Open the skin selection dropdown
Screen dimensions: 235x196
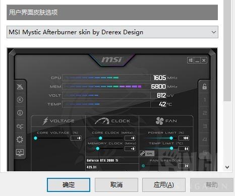click(x=112, y=32)
